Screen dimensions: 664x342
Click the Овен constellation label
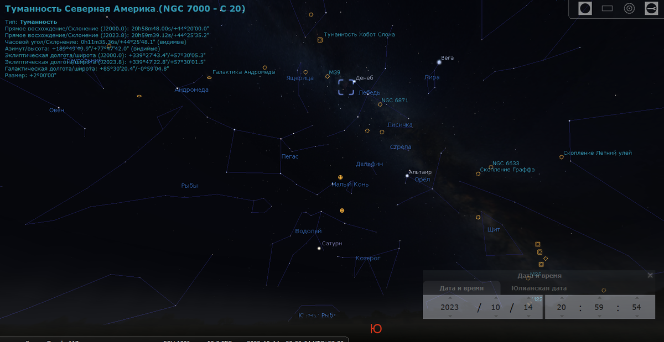tap(57, 110)
